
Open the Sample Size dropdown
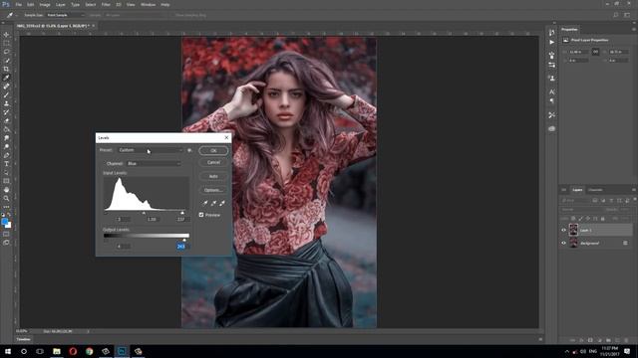pyautogui.click(x=65, y=15)
